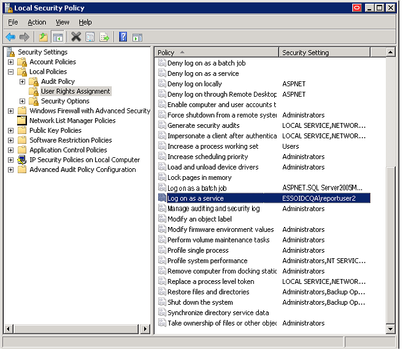Select 'Perform volume maintenance tasks' policy

point(218,240)
